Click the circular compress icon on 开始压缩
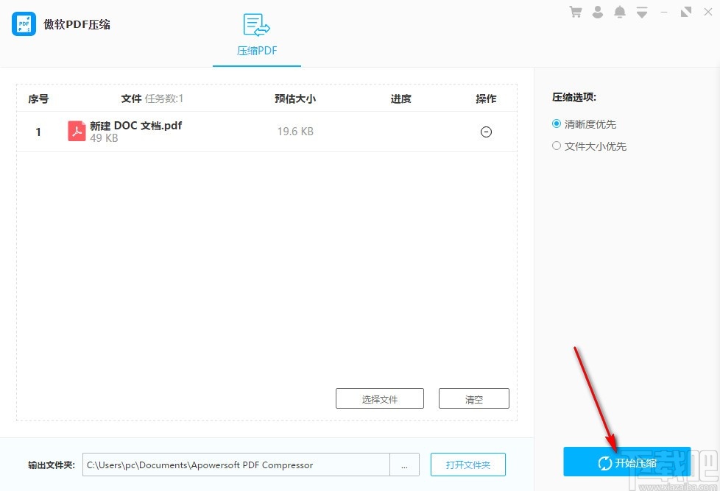This screenshot has height=491, width=720. [604, 463]
